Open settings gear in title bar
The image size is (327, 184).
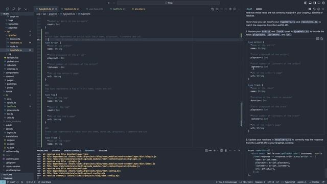coord(323,3)
